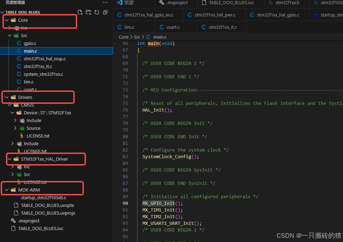Viewport: 343px width, 242px height.
Task: Open TABLE_DOG_BLUES.ioc in explorer tree
Action: pos(41,228)
